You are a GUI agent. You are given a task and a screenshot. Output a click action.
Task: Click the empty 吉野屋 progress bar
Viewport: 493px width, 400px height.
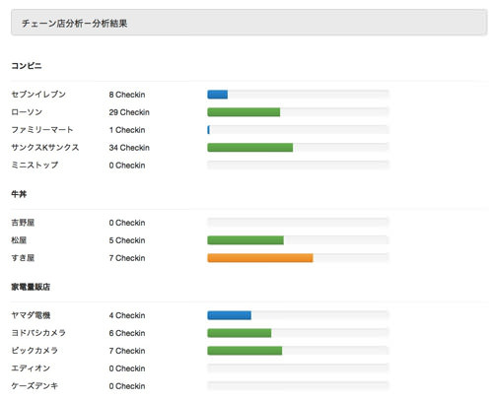pyautogui.click(x=298, y=223)
